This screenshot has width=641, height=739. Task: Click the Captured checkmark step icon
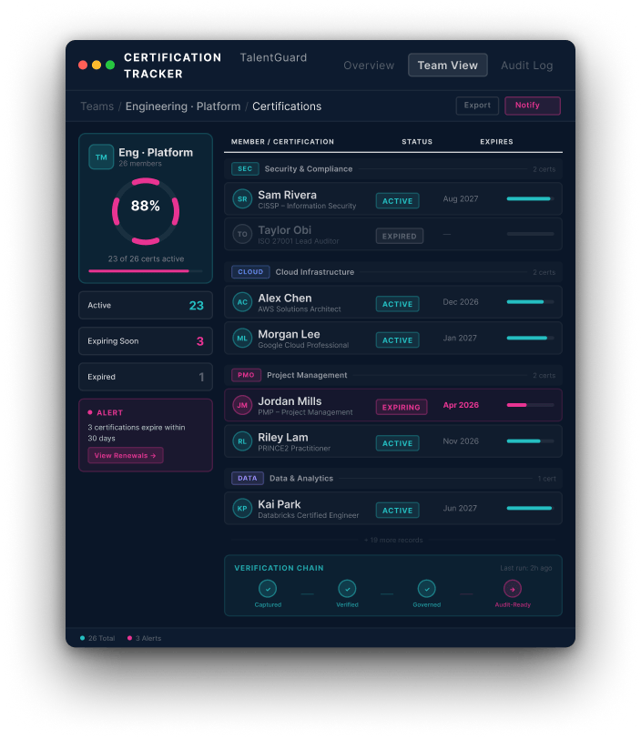[268, 589]
